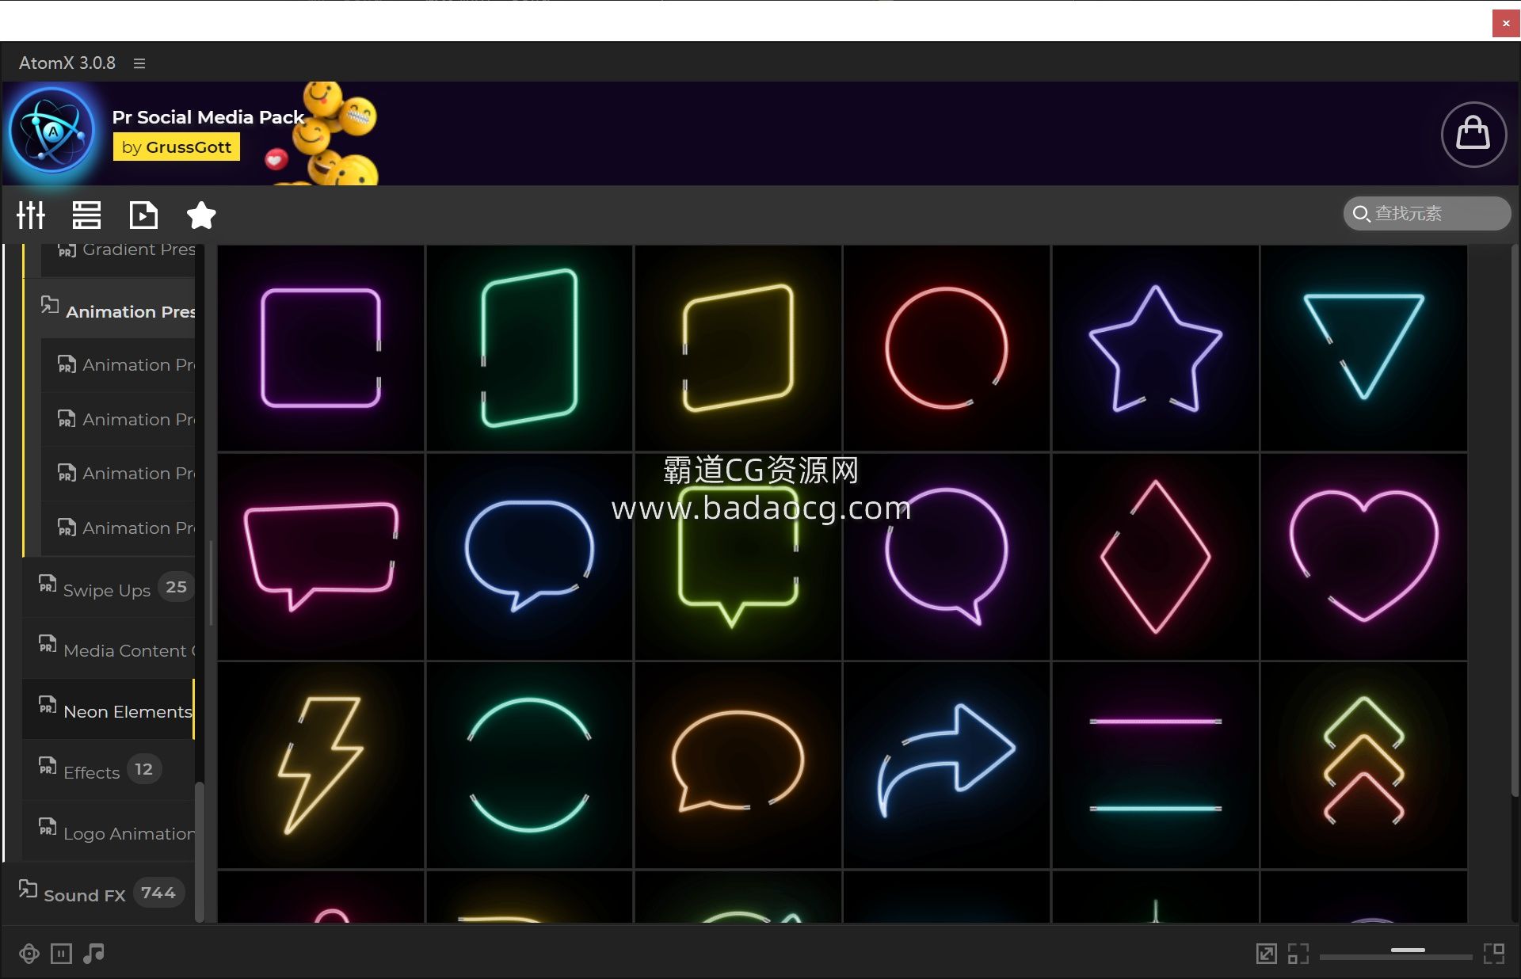This screenshot has width=1521, height=979.
Task: Select the green neon tall rectangle thumbnail
Action: coord(529,348)
